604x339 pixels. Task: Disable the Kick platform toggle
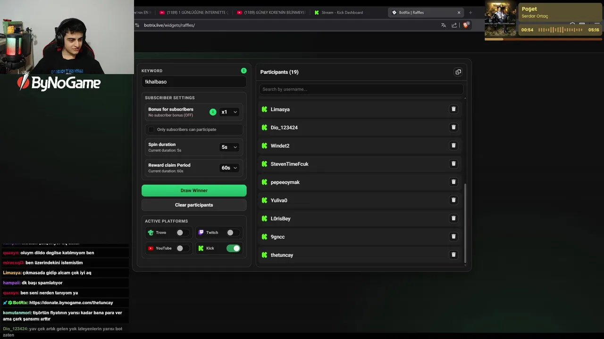233,248
